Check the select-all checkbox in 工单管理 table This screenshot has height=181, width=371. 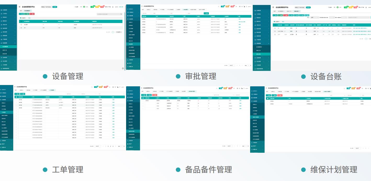pyautogui.click(x=16, y=97)
